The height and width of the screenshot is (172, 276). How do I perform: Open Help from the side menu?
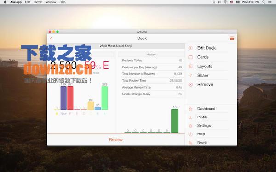pos(201,134)
